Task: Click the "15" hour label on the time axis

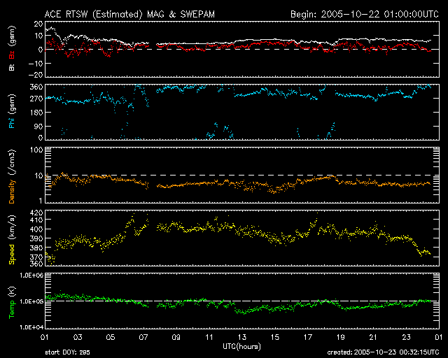Action: 275,338
